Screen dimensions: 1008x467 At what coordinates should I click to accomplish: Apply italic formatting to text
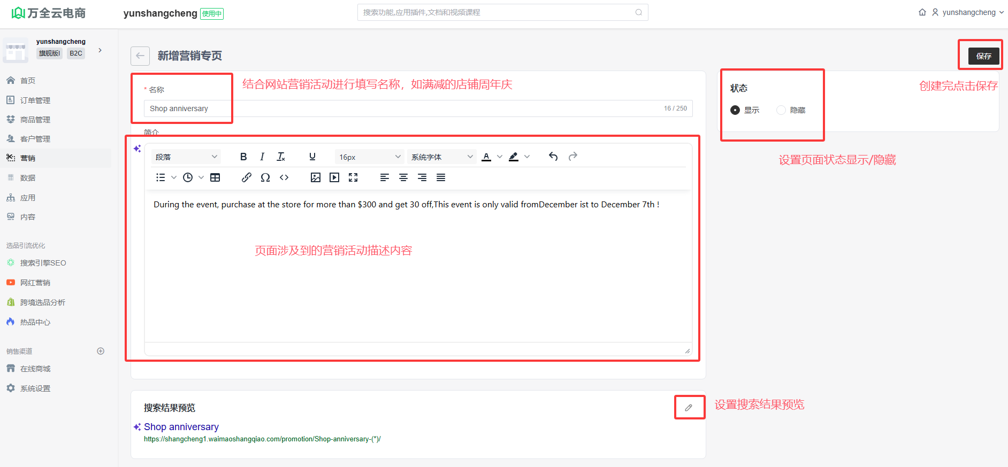coord(262,157)
